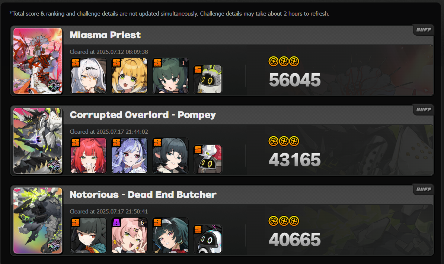Open the Miasma Priest boss thumbnail
This screenshot has height=264, width=444.
38,61
